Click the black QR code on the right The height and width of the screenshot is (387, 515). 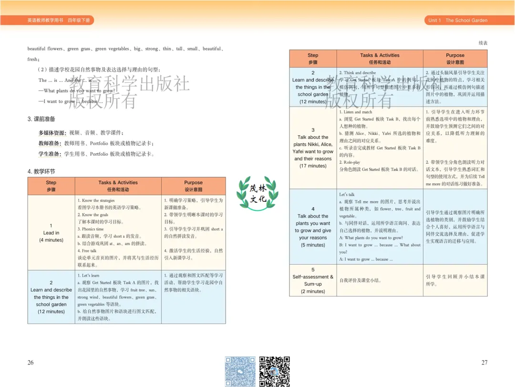pyautogui.click(x=275, y=371)
